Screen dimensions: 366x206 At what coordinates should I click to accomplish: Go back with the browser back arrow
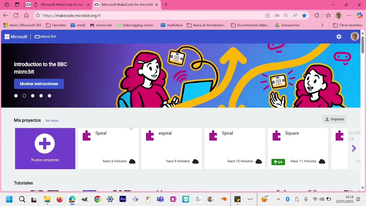[x=6, y=15]
